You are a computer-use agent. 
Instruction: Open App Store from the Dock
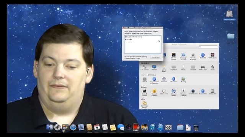click(x=160, y=127)
